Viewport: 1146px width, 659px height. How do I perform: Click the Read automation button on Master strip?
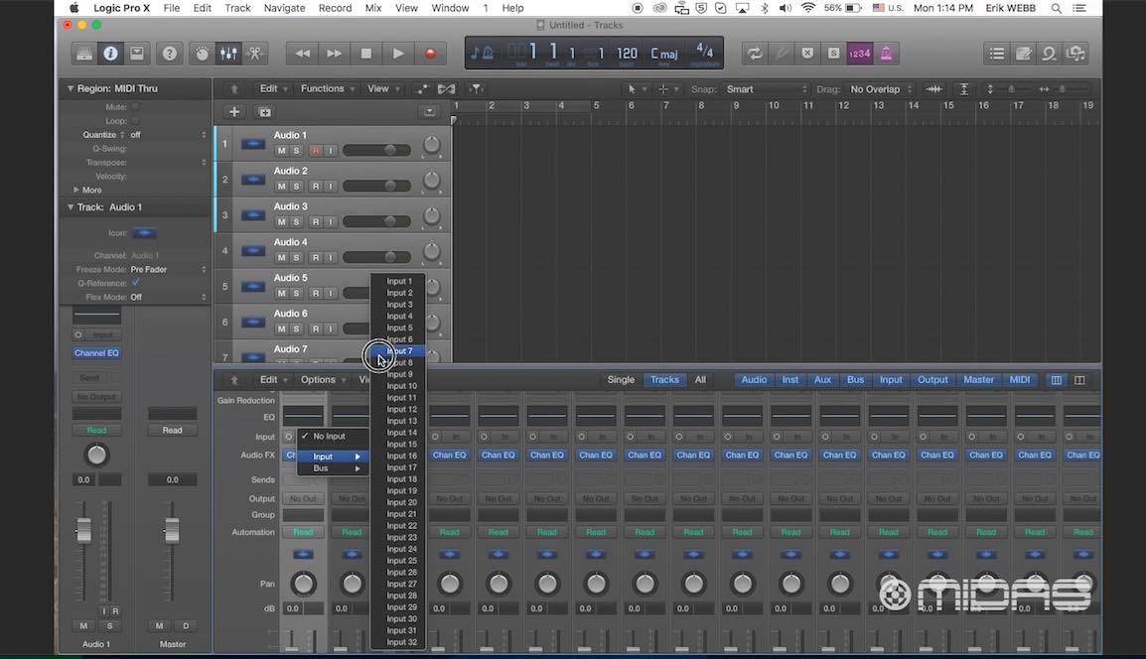click(x=173, y=431)
